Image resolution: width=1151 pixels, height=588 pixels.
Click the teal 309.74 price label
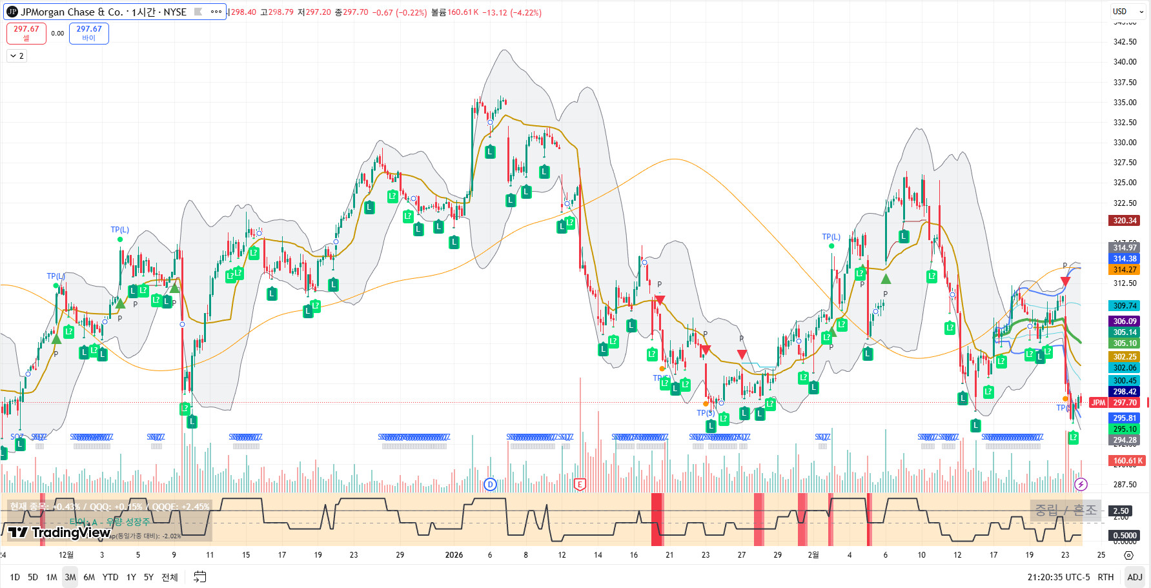click(x=1125, y=306)
